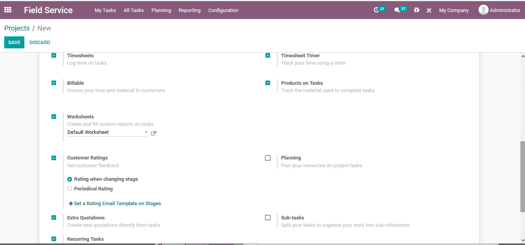Image resolution: width=525 pixels, height=245 pixels.
Task: Expand the Default Worksheet dropdown arrow
Action: pos(146,132)
